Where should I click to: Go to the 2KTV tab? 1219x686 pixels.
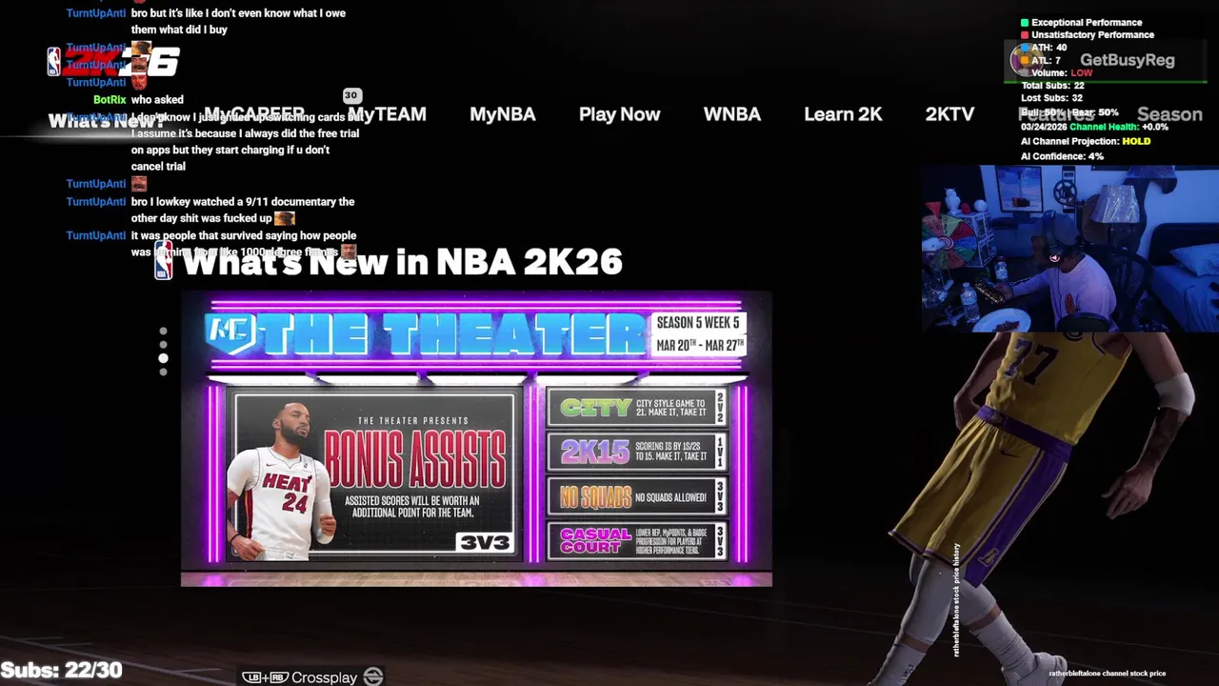point(949,114)
